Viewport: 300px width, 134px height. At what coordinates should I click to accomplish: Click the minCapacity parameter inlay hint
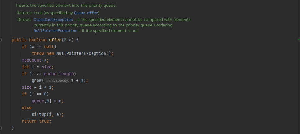[x=57, y=80]
